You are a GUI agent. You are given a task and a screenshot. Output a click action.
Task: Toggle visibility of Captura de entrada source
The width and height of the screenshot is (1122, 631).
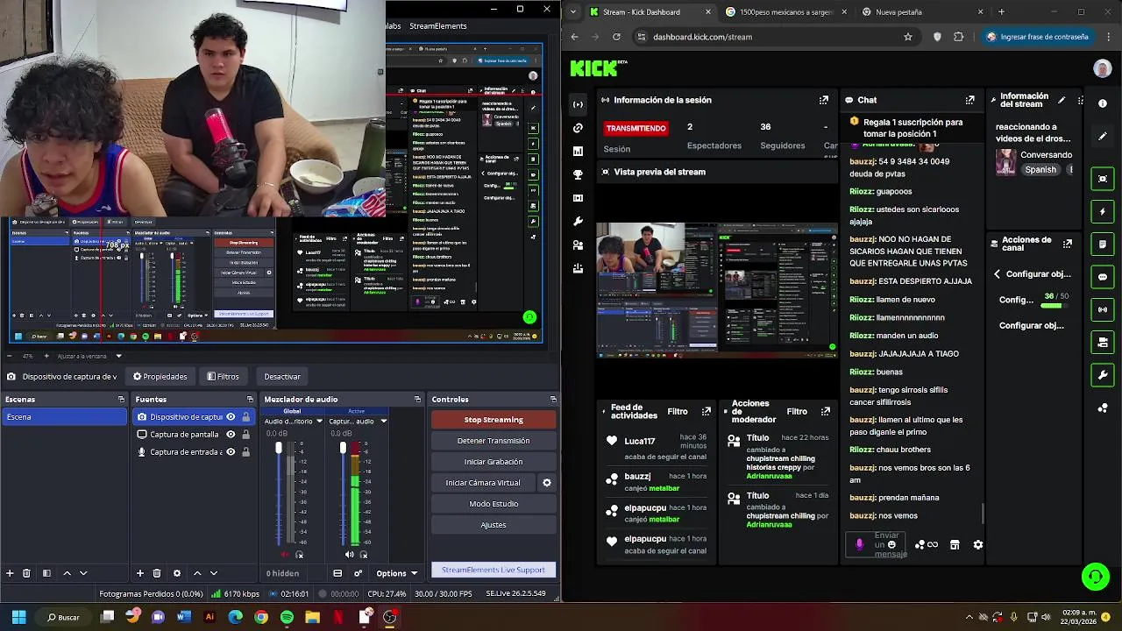click(231, 452)
